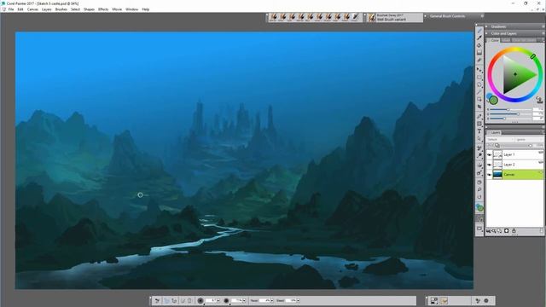Image resolution: width=546 pixels, height=307 pixels.
Task: Hide Layer 2 with its eye icon
Action: (490, 165)
